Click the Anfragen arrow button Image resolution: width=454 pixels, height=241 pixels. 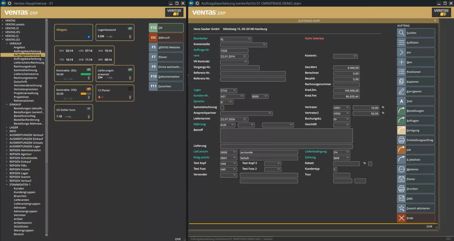(416, 120)
